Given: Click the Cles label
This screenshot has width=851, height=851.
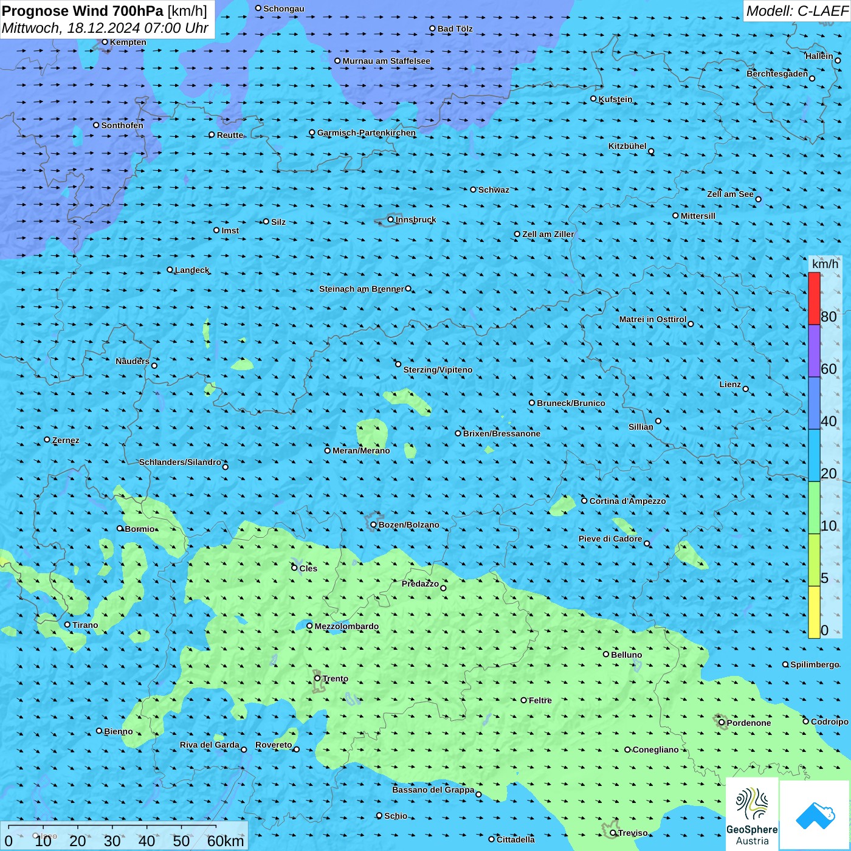Looking at the screenshot, I should pyautogui.click(x=308, y=568).
